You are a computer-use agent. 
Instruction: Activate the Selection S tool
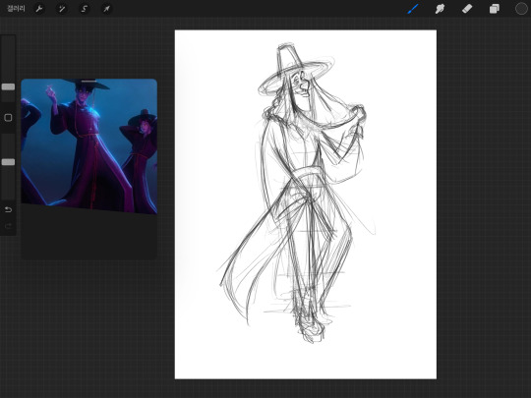(x=85, y=9)
